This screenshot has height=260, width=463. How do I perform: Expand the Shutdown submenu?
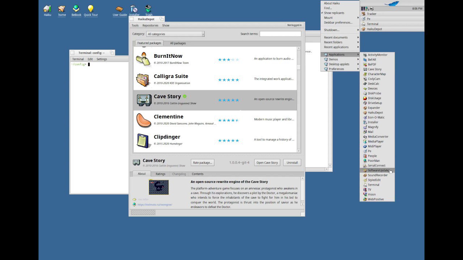[x=340, y=30]
